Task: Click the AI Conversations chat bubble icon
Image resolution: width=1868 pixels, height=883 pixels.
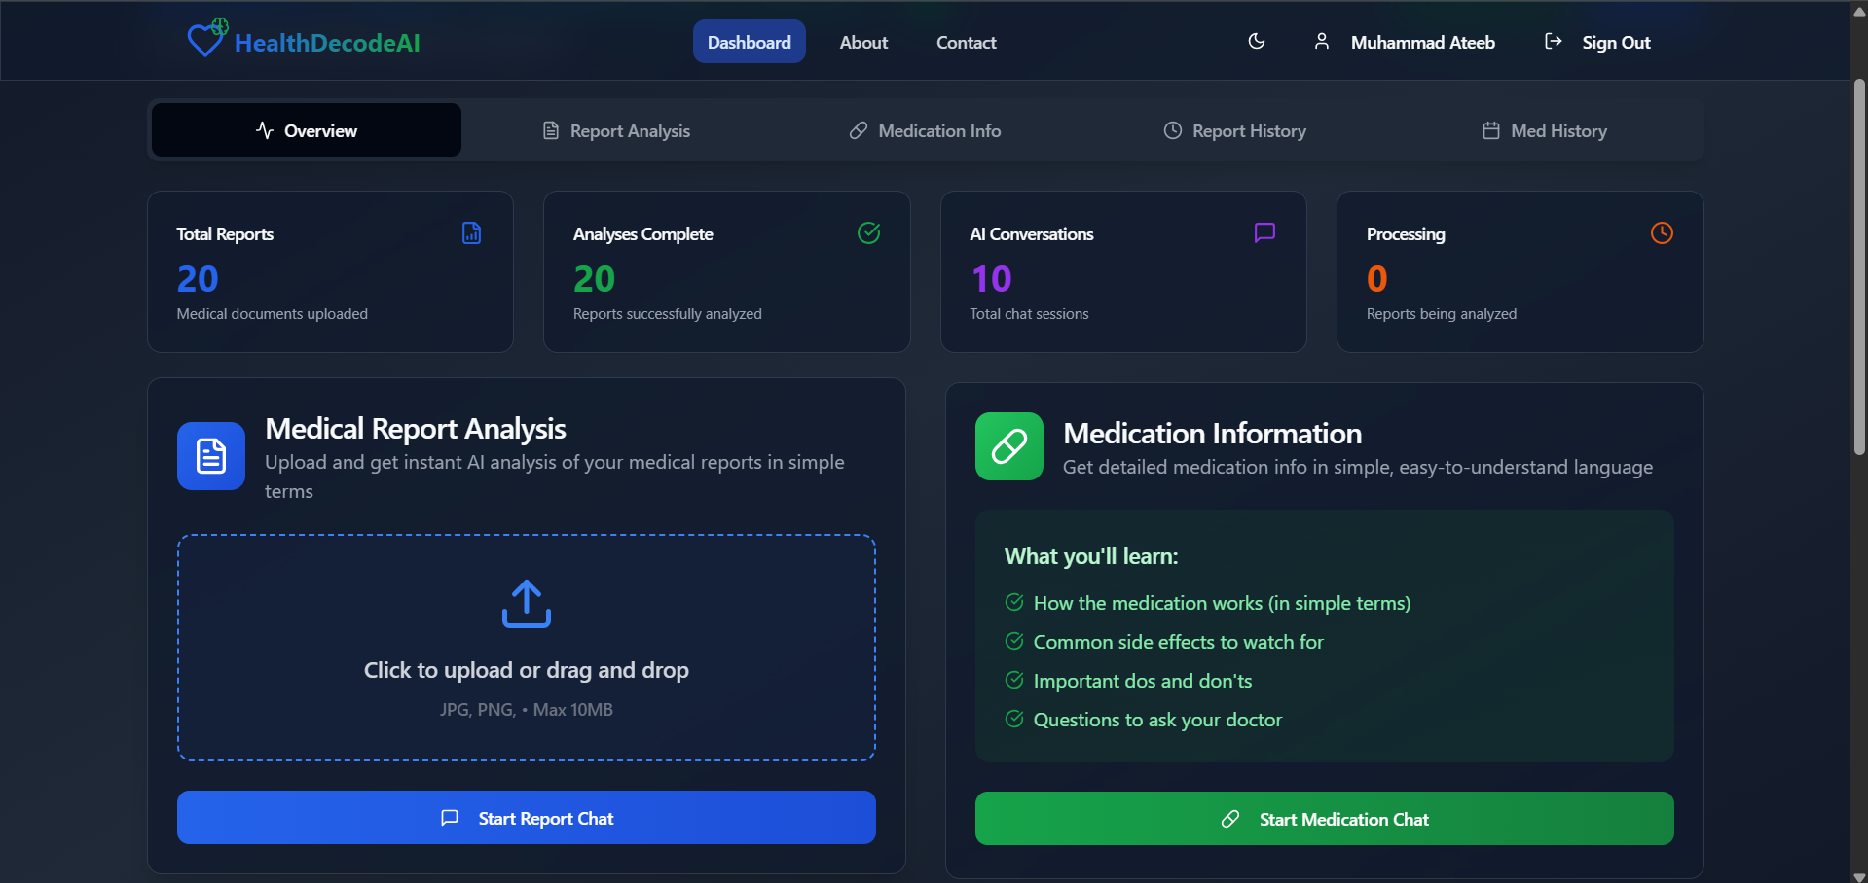Action: (1264, 232)
